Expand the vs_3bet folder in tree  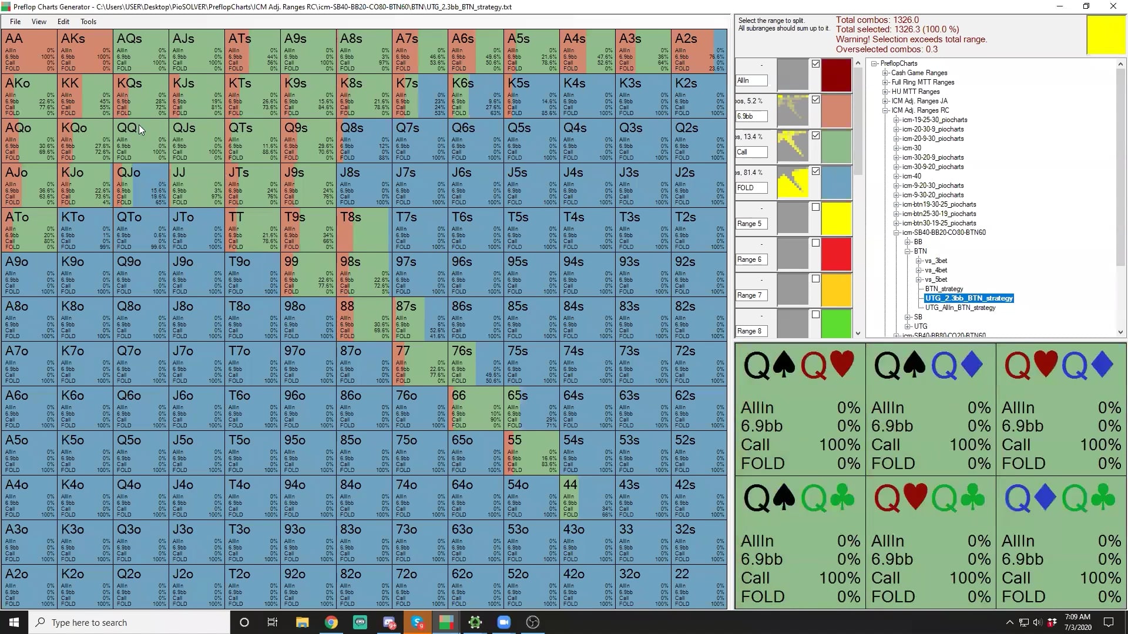(919, 261)
